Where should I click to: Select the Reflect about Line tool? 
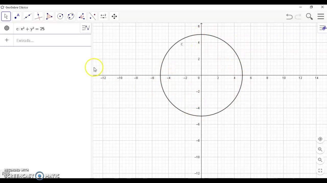92,17
